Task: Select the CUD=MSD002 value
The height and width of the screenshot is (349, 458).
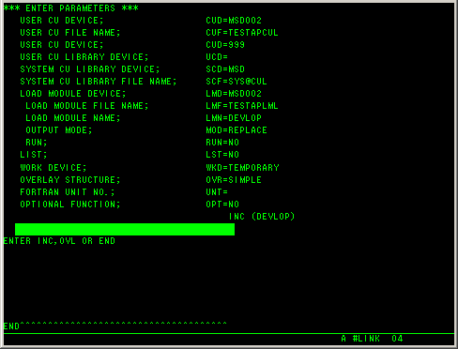Action: [x=234, y=21]
